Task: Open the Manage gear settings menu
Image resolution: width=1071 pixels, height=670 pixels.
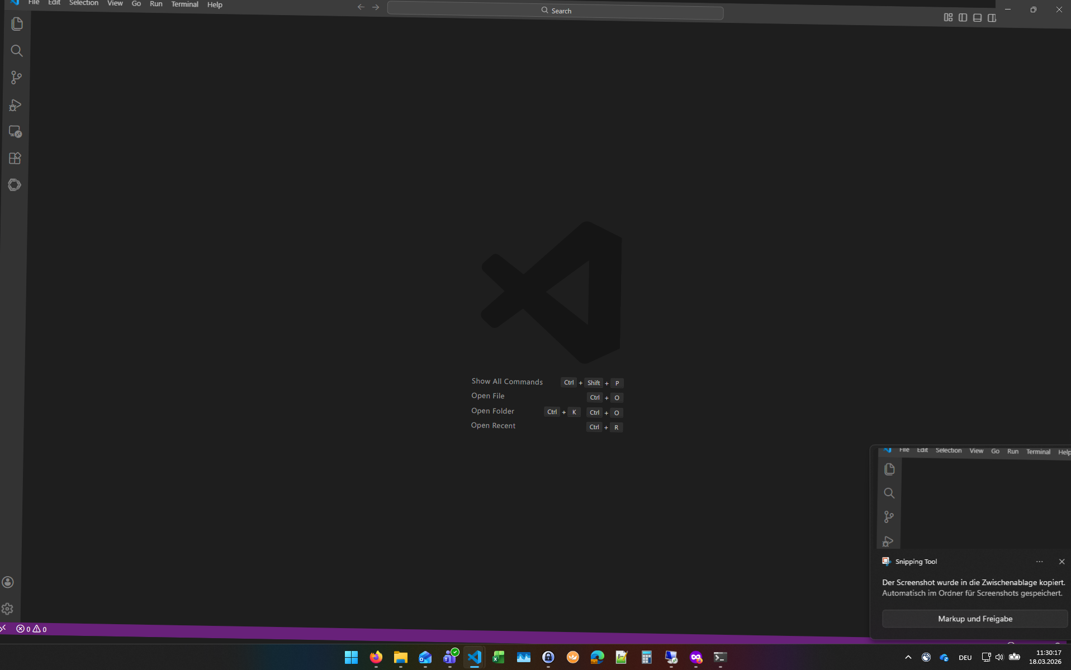Action: point(7,609)
